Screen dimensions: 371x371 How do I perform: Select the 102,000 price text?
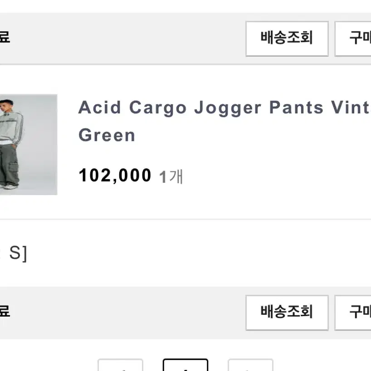(115, 176)
